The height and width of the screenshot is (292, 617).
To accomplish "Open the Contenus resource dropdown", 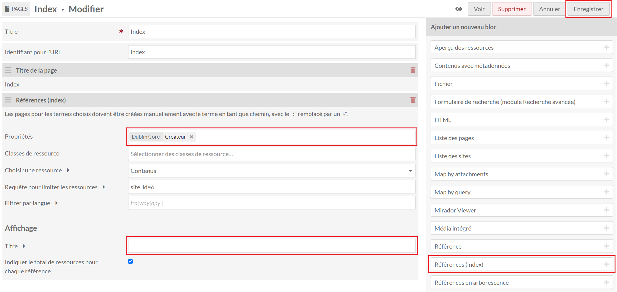I will click(271, 171).
